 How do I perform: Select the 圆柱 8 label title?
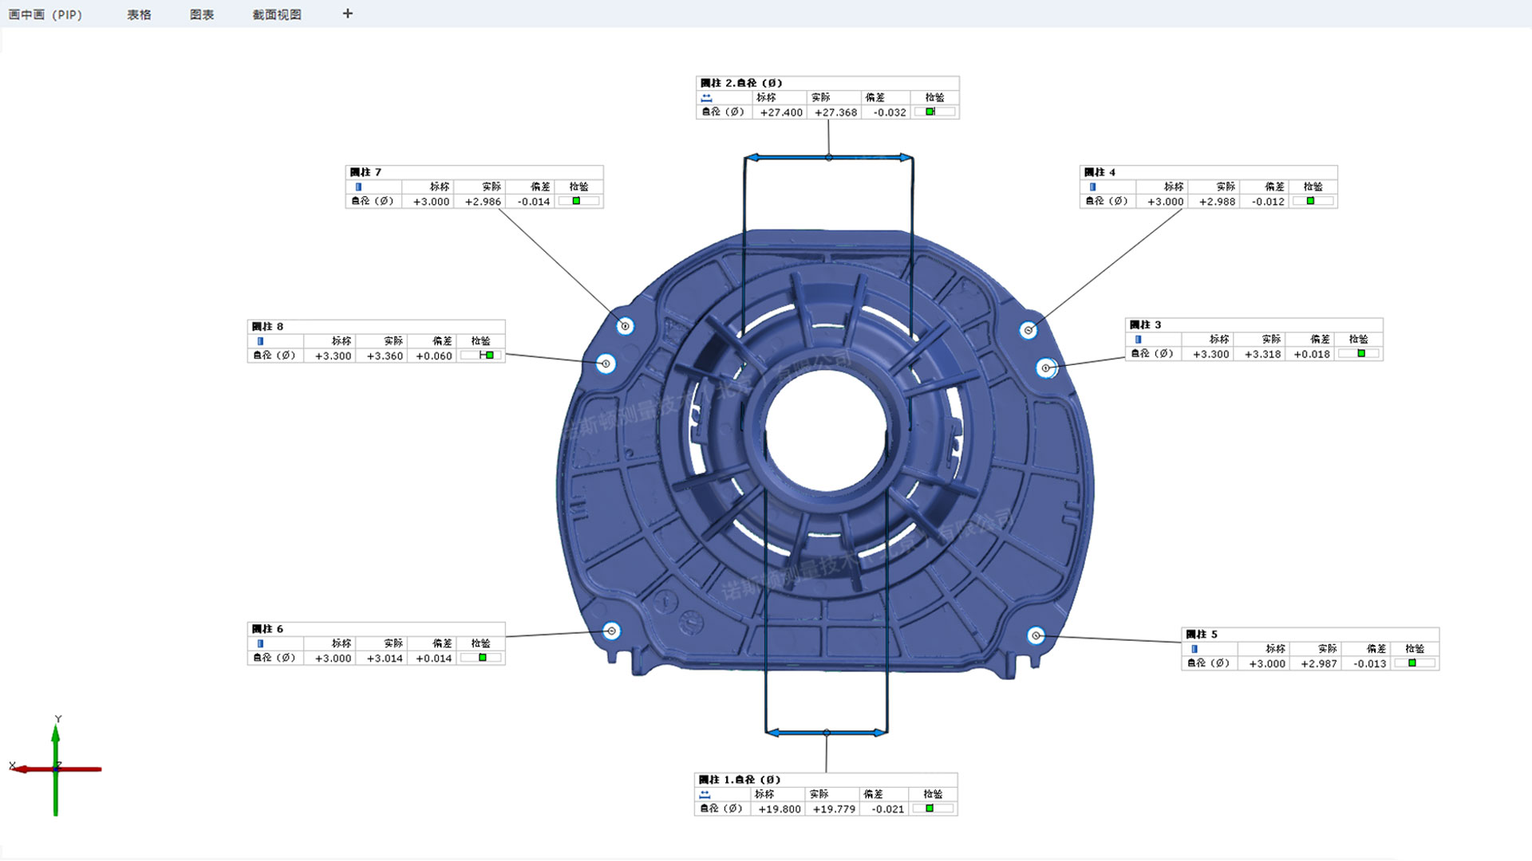point(267,327)
